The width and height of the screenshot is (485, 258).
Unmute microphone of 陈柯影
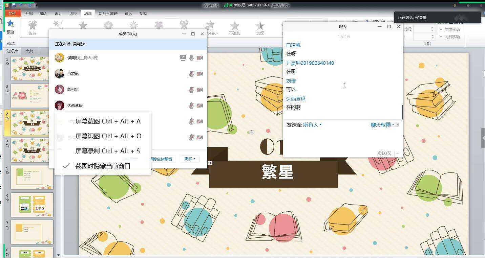(x=191, y=90)
